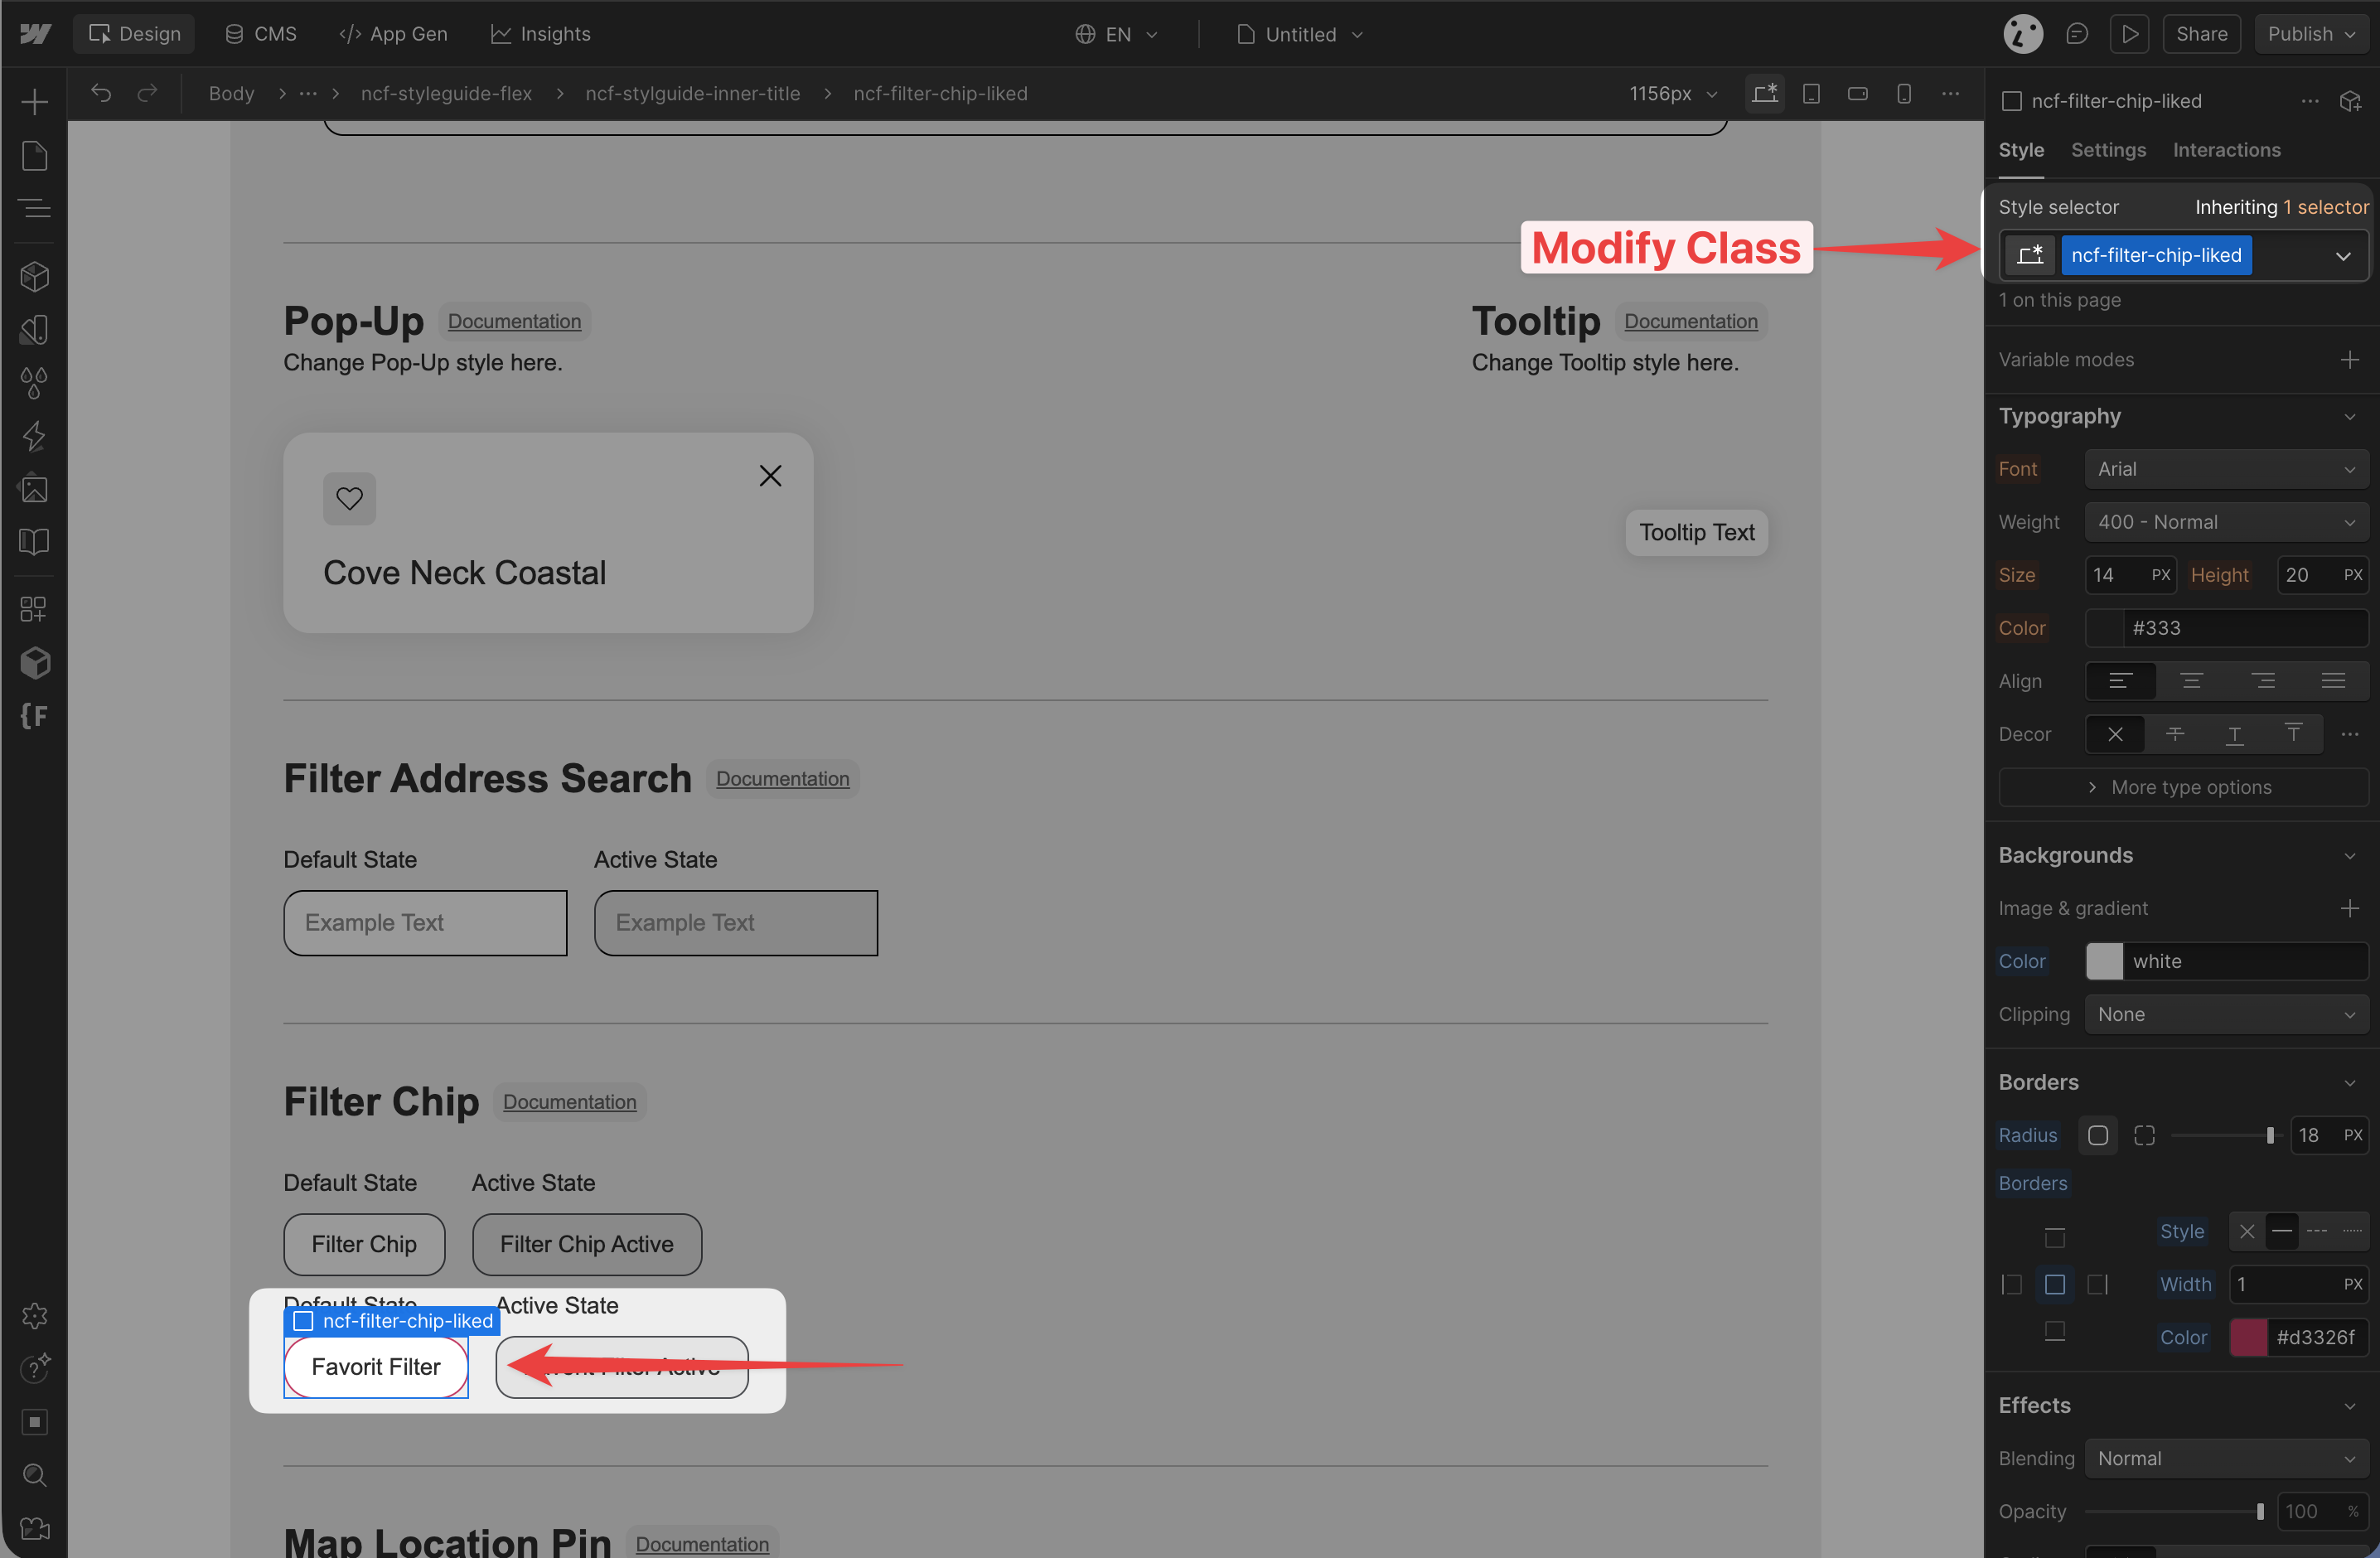Close the Cove Neck Coastal pop-up
The width and height of the screenshot is (2380, 1558).
point(770,475)
